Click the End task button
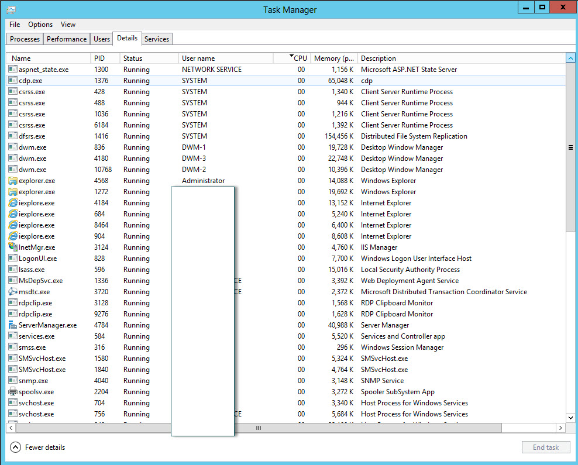Viewport: 578px width, 465px height. [x=545, y=447]
